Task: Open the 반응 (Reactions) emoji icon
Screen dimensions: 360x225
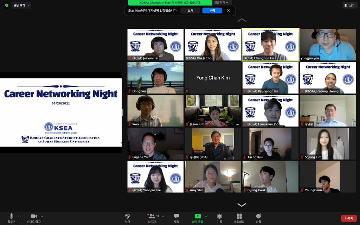Action: click(258, 216)
